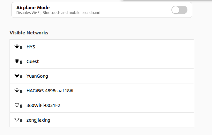Click the lock icon beside 360WiFi-0031F2
Viewport: 212px width, 135px height.
pos(21,106)
